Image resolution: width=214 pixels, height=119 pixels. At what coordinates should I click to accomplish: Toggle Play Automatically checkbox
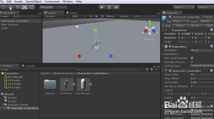click(x=192, y=58)
